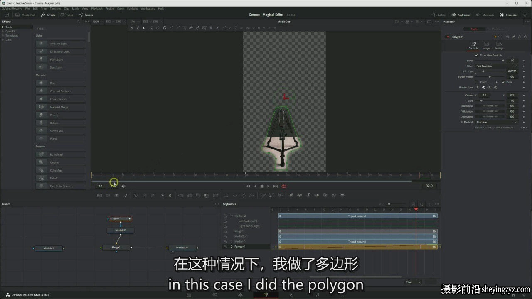The image size is (532, 299).
Task: Toggle the pin icon for Polygon1 in Inspector
Action: click(x=514, y=37)
